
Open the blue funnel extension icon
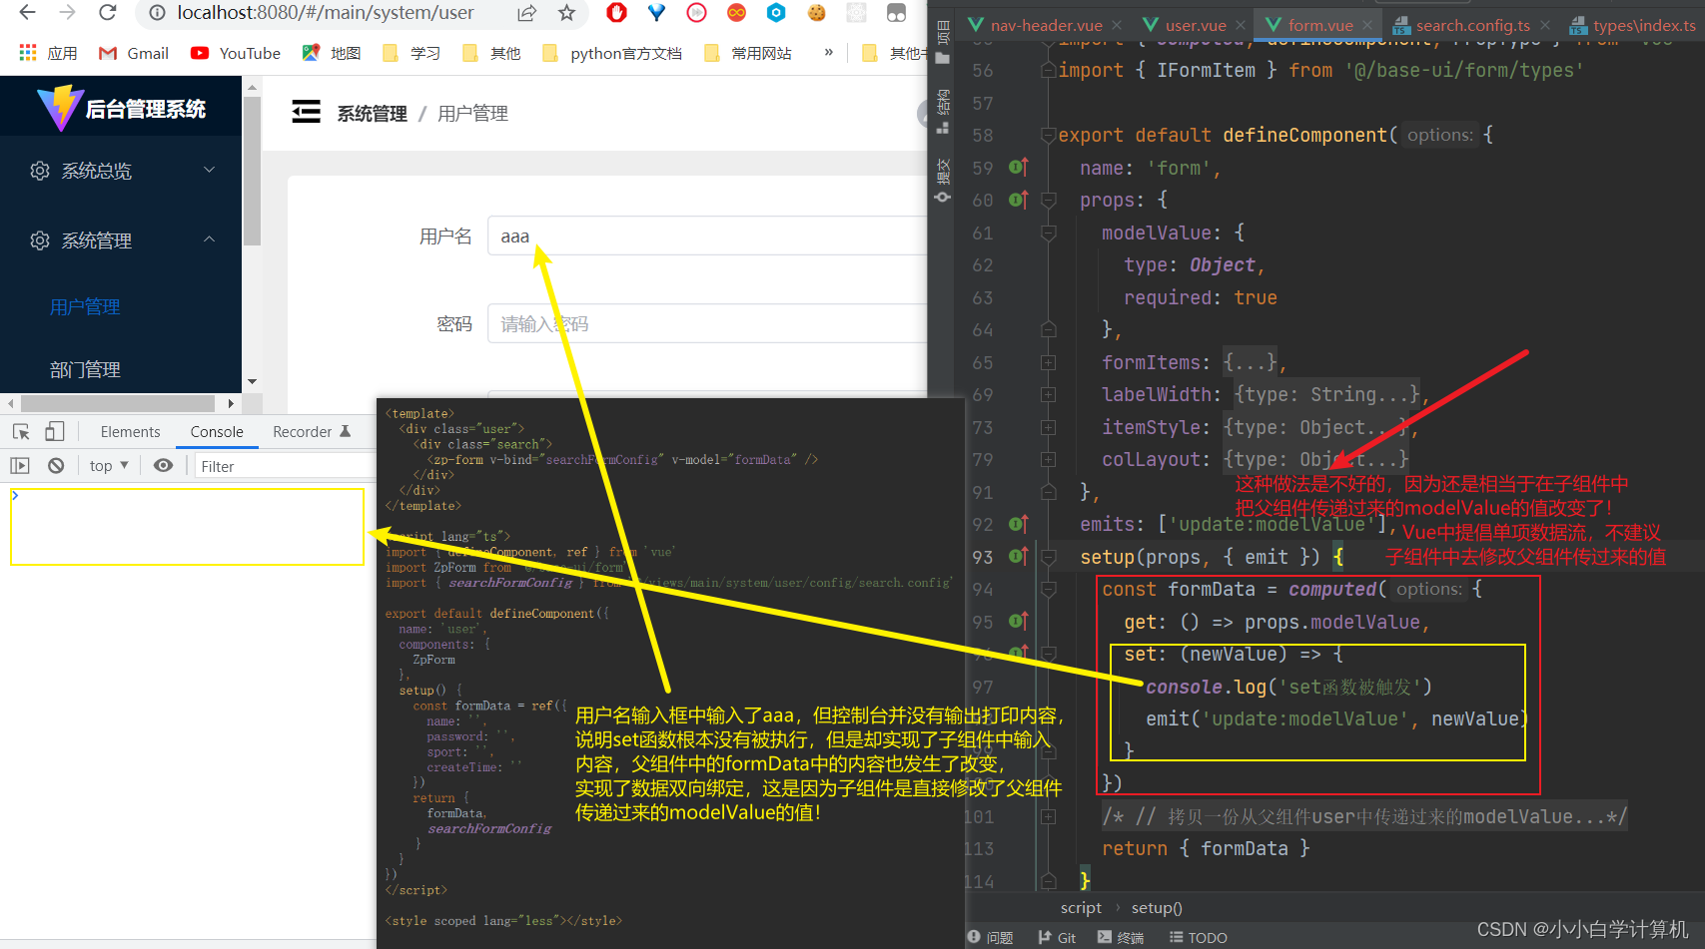(x=656, y=13)
